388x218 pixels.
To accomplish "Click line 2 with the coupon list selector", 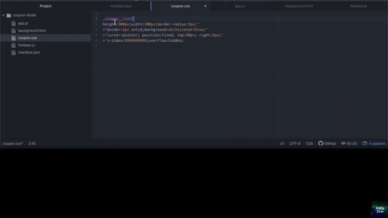I will [x=118, y=19].
